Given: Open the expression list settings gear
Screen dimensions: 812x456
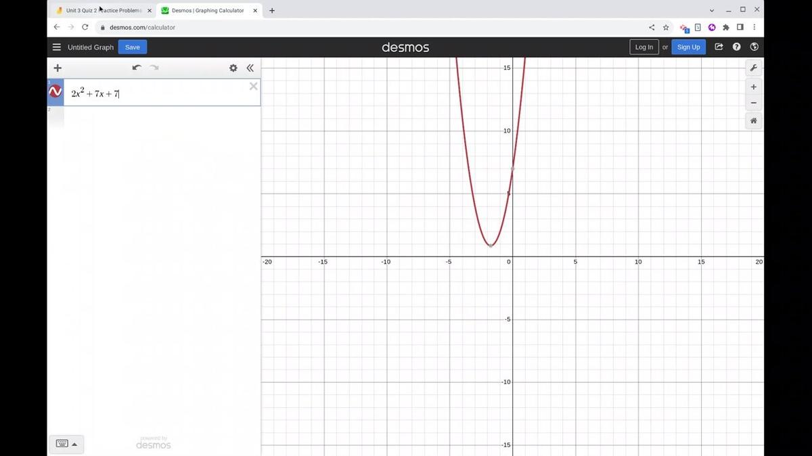Looking at the screenshot, I should (233, 68).
